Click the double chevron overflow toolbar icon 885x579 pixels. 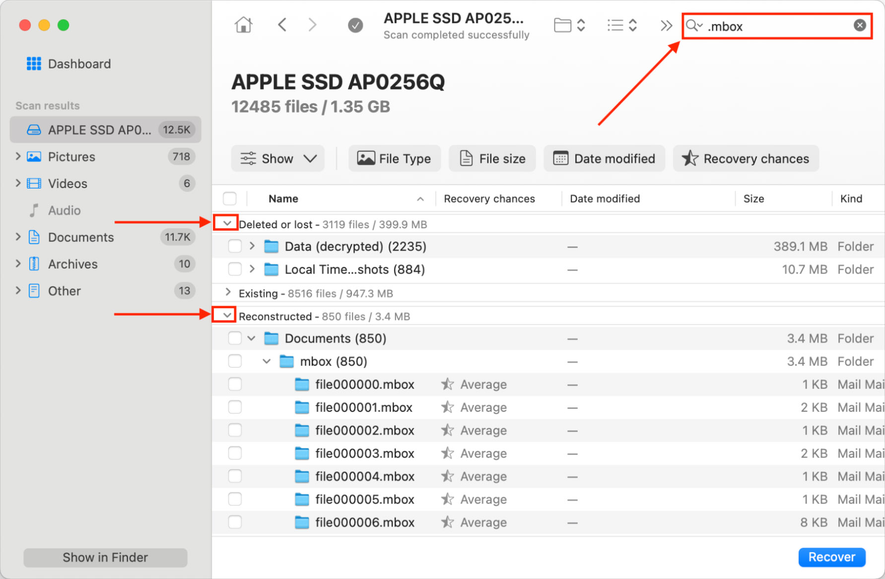click(x=666, y=25)
